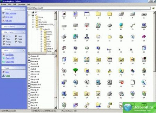
Task: Collapse the WINNT folder tree node
Action: pos(33,27)
